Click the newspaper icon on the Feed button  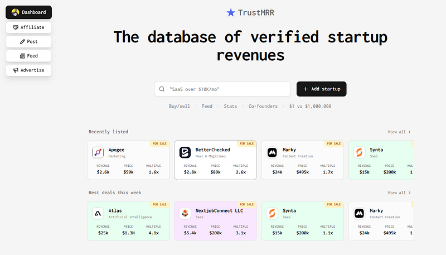click(x=22, y=56)
